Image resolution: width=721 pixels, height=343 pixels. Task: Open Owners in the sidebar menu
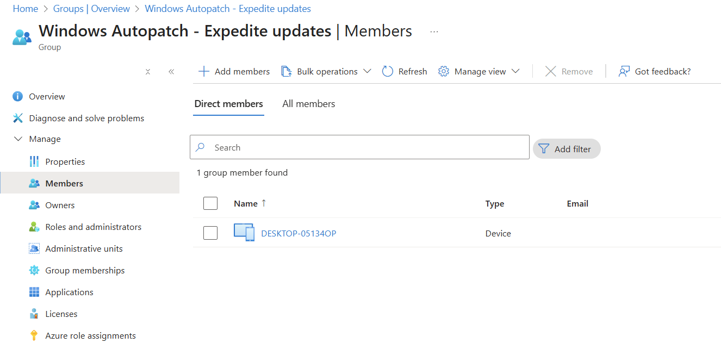[60, 205]
